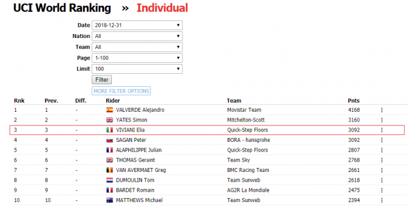Viewport: 409px width, 206px height.
Task: Click the Australian flag beside MATTHEWS Michael
Action: pyautogui.click(x=110, y=200)
